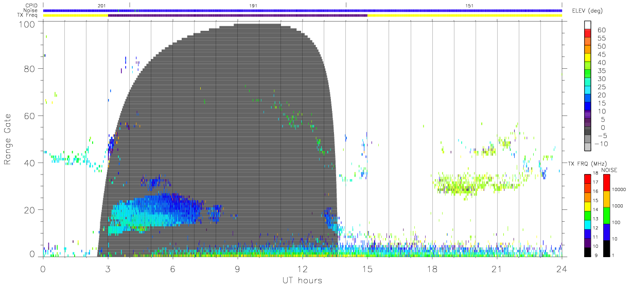
Task: Click the blue Noise strip above the plot
Action: [x=303, y=10]
